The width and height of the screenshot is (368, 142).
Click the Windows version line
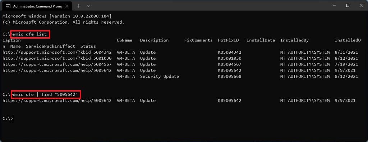click(57, 16)
